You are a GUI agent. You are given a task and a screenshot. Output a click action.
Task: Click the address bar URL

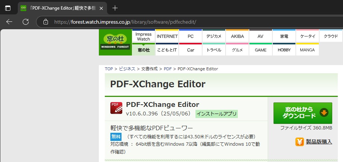pyautogui.click(x=125, y=22)
